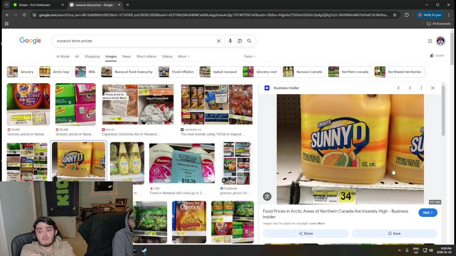Viewport: 456px width, 256px height.
Task: Select the Short videos tab
Action: [146, 57]
